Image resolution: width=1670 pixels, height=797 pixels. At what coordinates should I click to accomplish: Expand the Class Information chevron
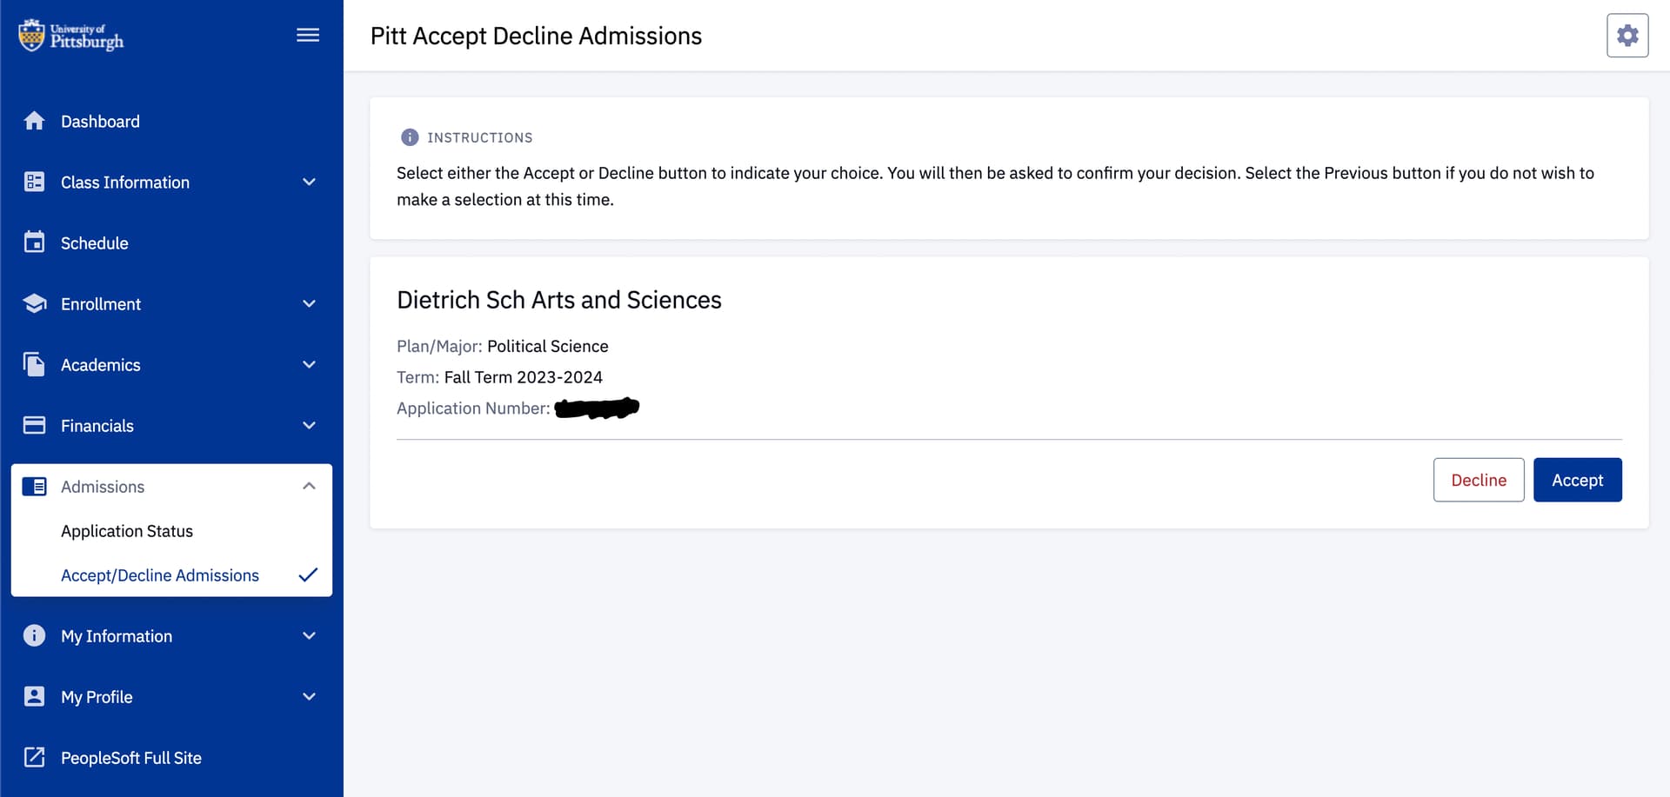coord(309,182)
